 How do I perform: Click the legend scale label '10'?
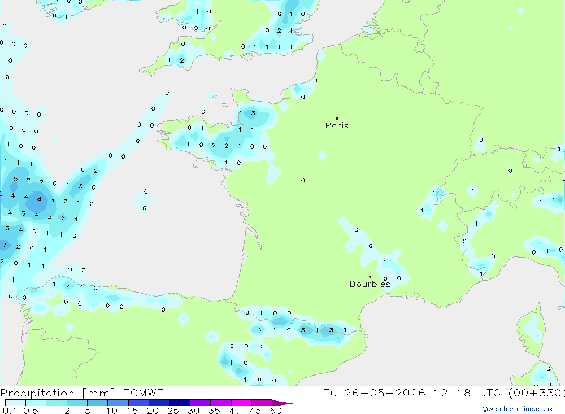pyautogui.click(x=112, y=411)
